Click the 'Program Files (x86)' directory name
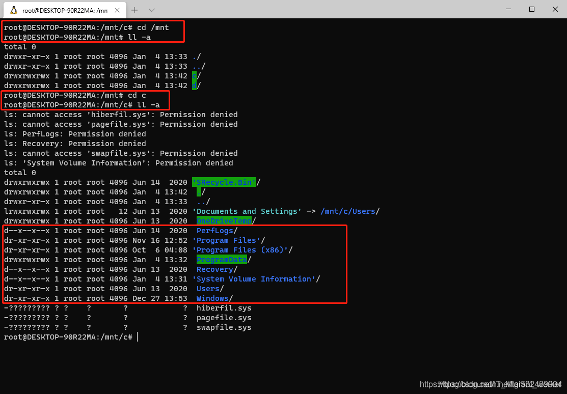The image size is (567, 394). [240, 250]
